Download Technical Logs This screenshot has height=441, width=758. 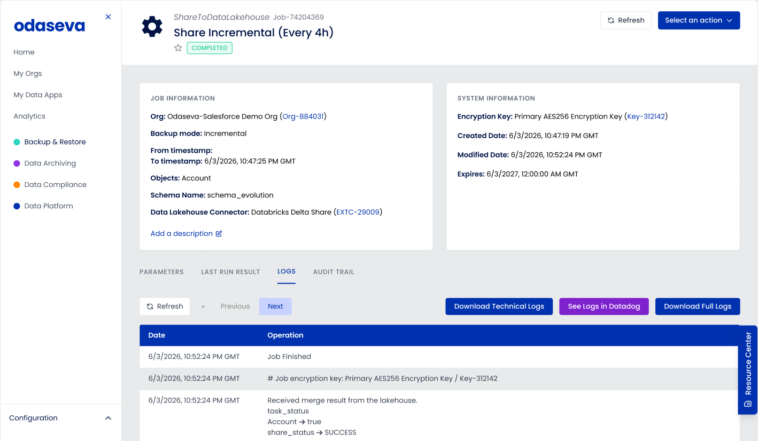pyautogui.click(x=499, y=306)
